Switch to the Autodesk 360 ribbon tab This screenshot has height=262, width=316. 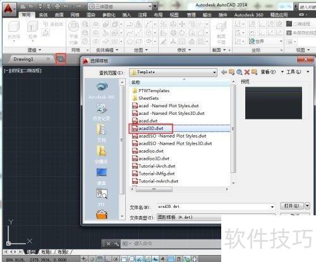click(249, 15)
